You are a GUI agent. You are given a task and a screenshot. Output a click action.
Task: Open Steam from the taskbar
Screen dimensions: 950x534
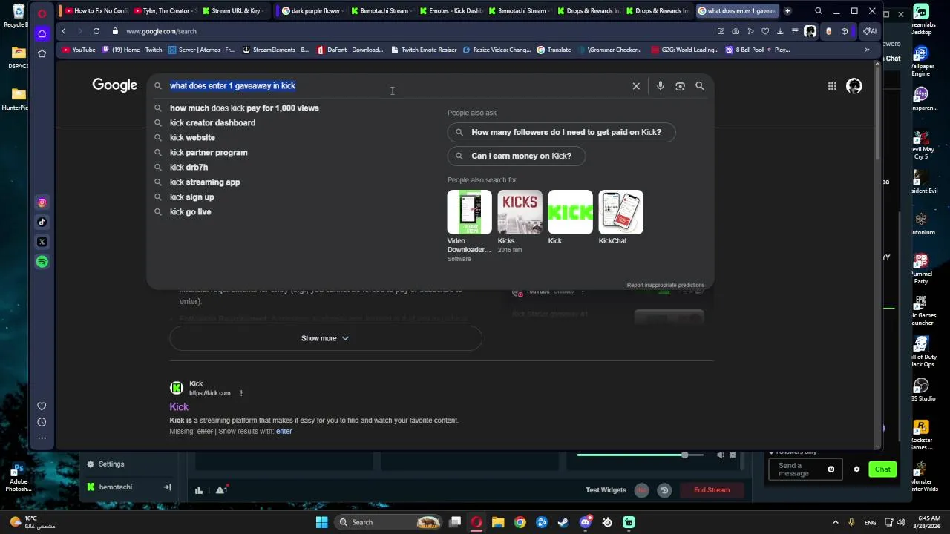tap(563, 522)
